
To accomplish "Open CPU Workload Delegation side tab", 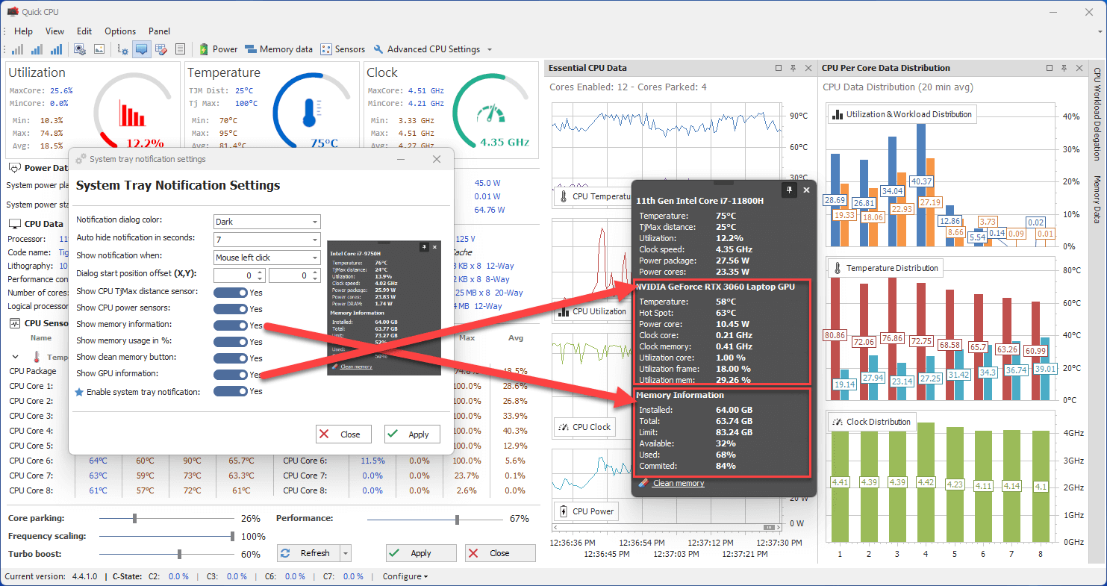I will [x=1097, y=113].
